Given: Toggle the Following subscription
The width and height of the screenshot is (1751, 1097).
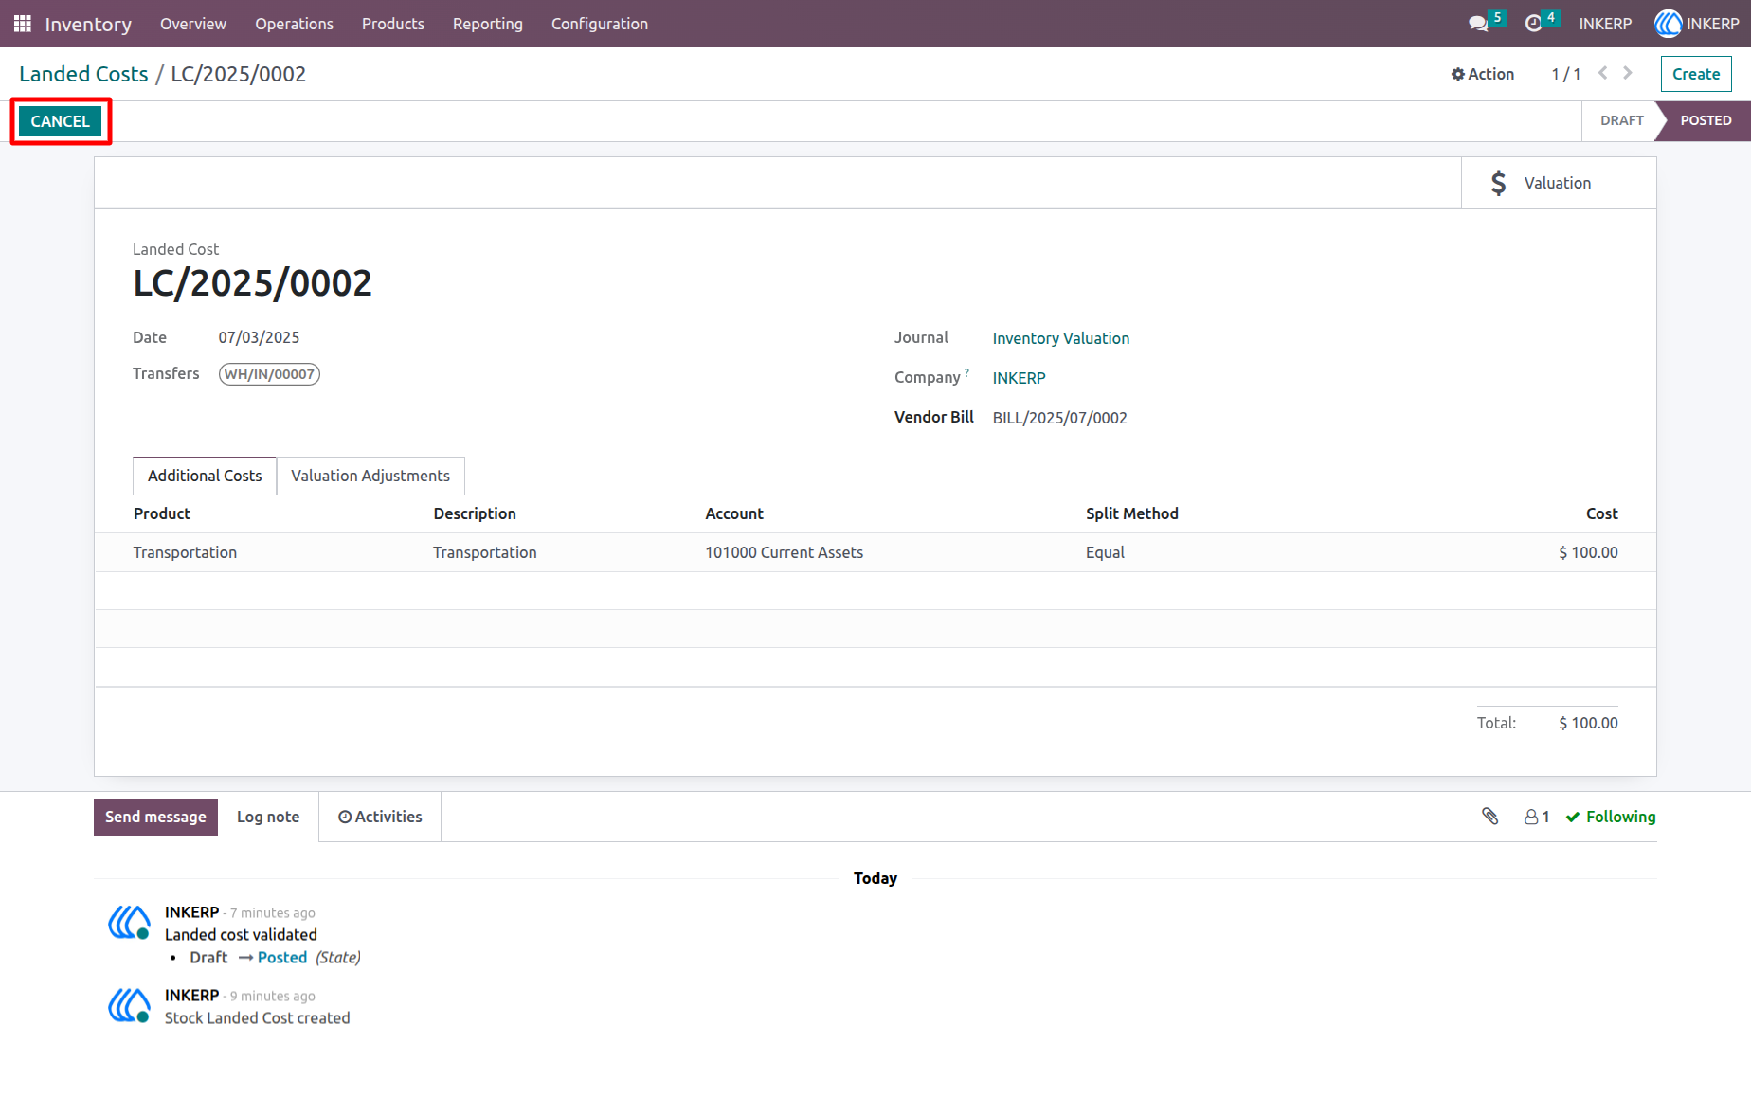Looking at the screenshot, I should tap(1611, 817).
